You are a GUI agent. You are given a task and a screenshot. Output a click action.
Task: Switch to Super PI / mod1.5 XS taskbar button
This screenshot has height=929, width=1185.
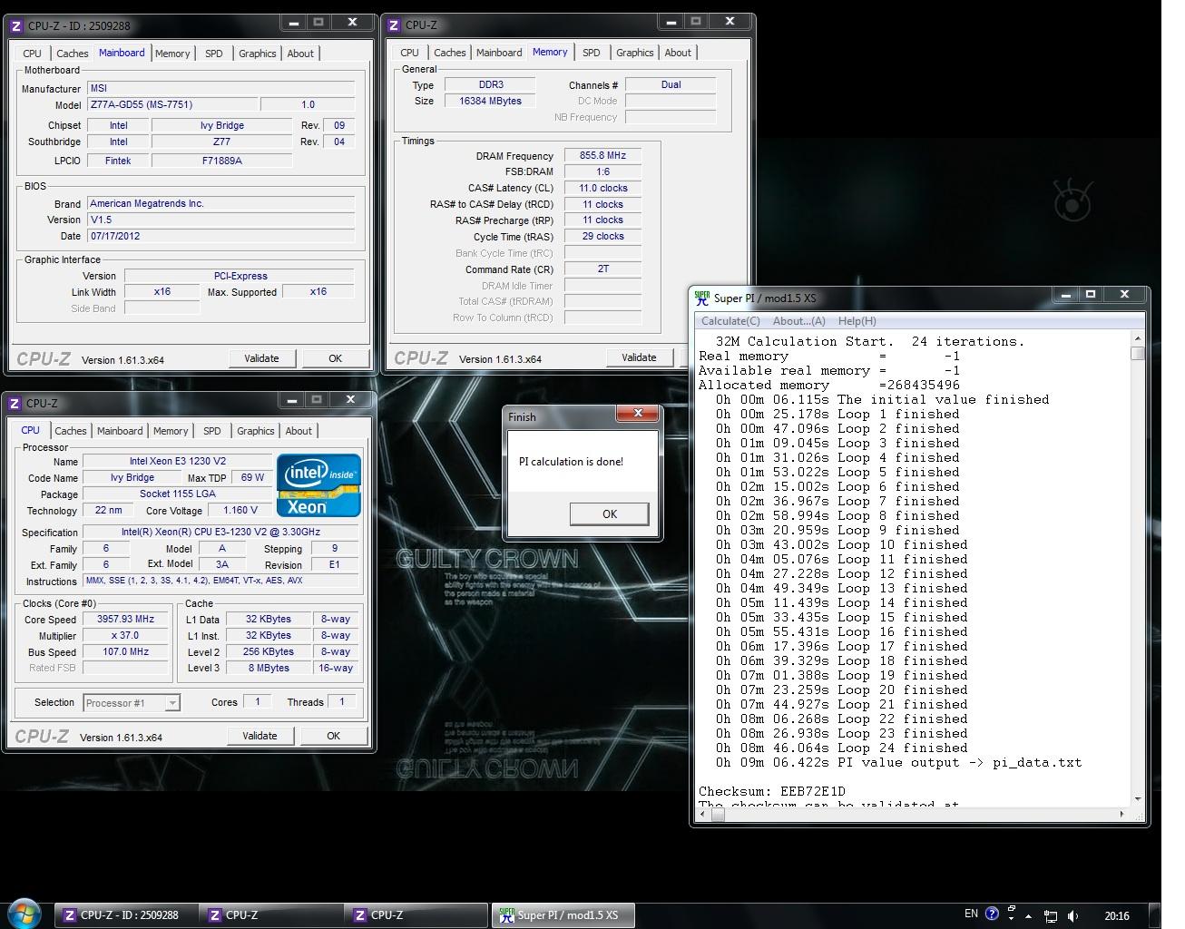point(563,915)
